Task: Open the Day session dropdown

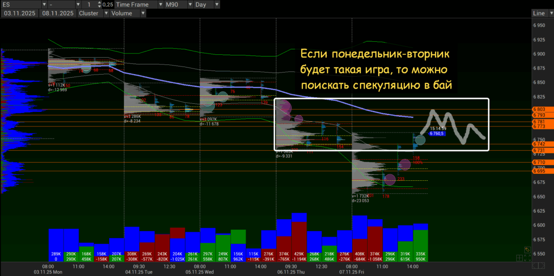Action: pos(217,5)
